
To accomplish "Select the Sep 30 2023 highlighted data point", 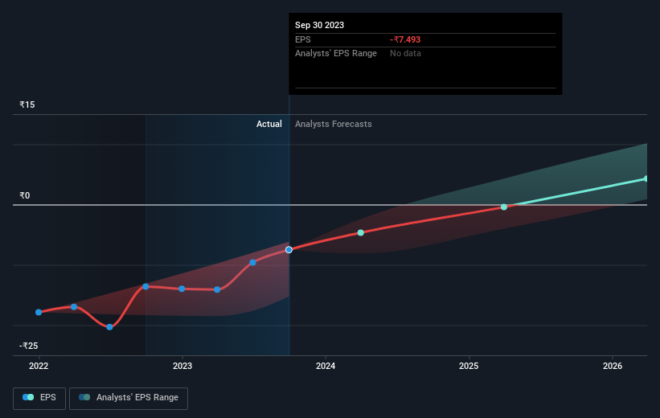I will [289, 250].
